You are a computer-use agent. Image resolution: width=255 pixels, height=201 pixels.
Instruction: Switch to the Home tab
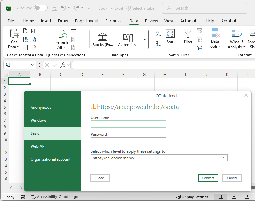pyautogui.click(x=28, y=21)
